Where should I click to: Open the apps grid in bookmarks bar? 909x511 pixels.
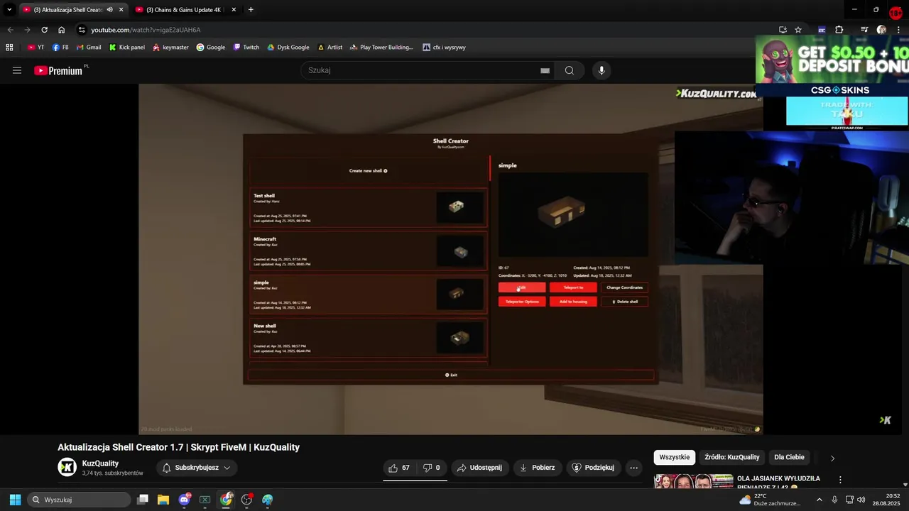click(9, 48)
